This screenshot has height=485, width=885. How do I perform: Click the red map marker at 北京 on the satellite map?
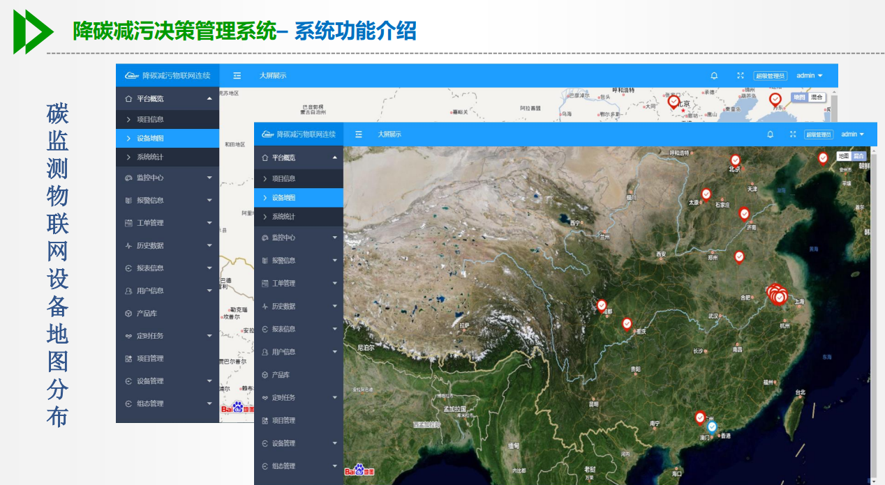(x=735, y=160)
